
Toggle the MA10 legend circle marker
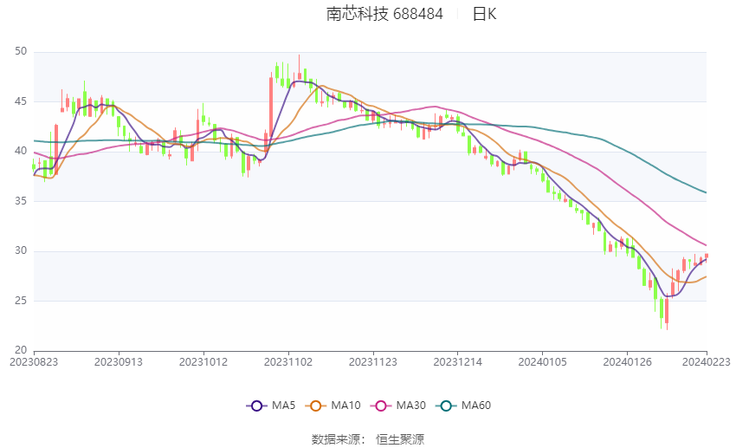coord(315,406)
